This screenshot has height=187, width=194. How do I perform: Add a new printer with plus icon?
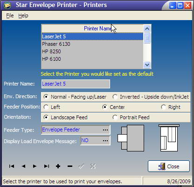58,166
